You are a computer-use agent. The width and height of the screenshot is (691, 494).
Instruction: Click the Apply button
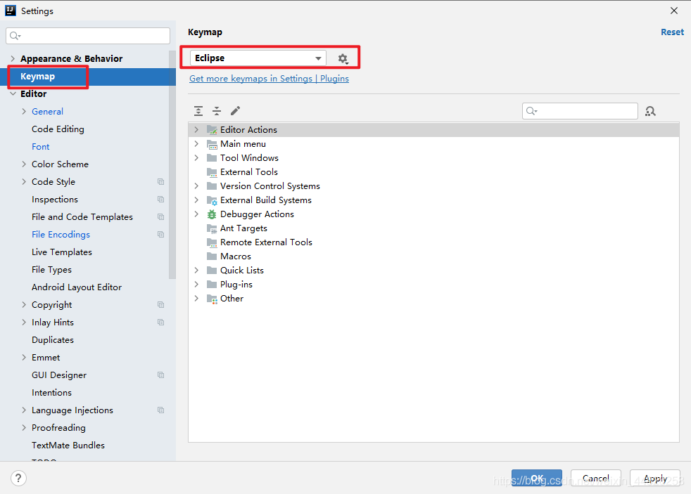point(655,478)
